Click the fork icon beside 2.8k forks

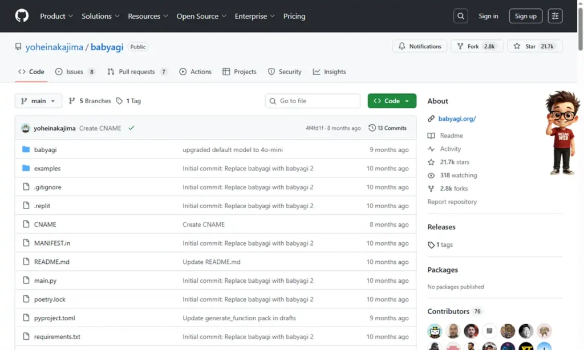(x=431, y=189)
